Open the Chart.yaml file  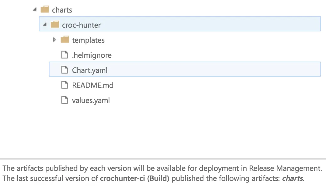90,70
